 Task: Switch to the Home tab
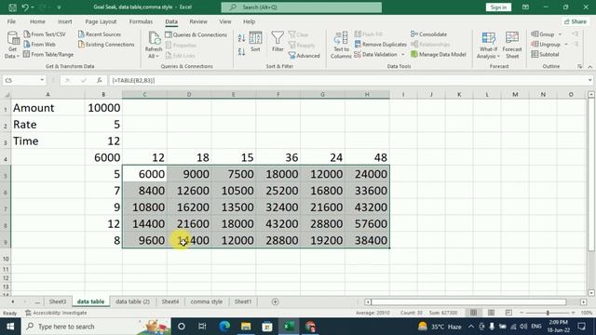(37, 21)
